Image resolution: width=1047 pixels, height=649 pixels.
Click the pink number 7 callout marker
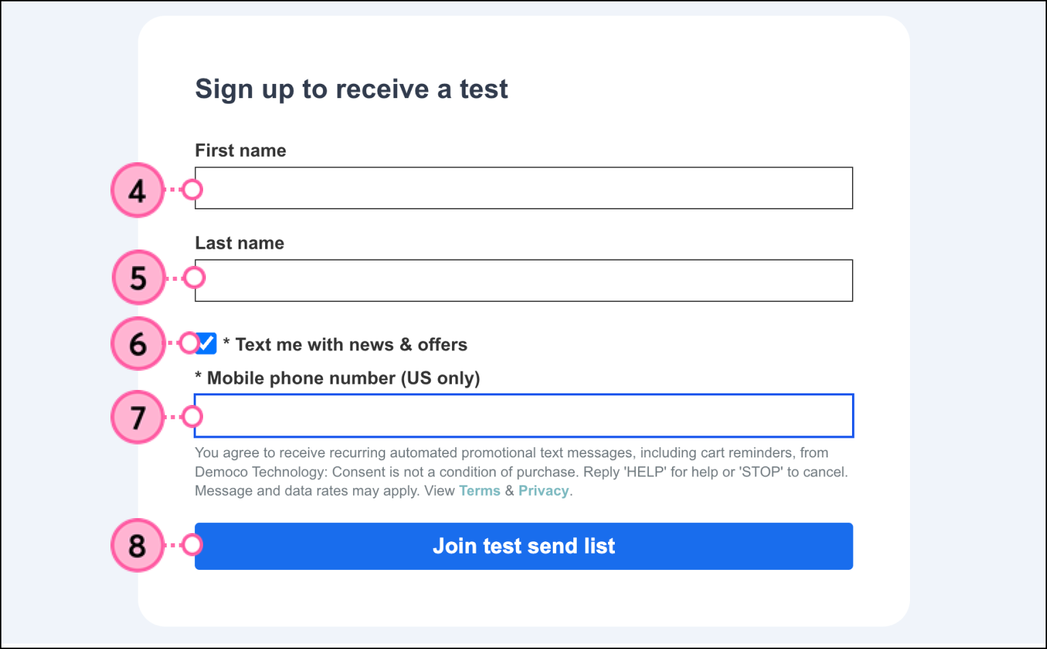[138, 417]
